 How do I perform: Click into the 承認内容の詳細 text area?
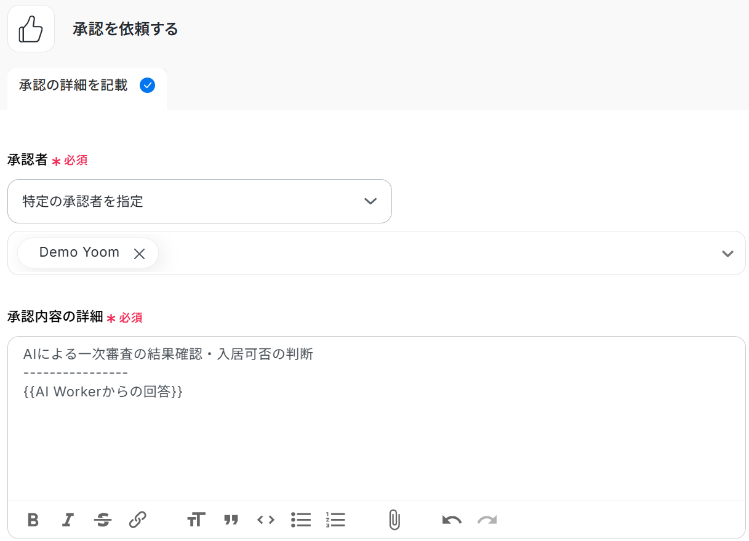tap(377, 419)
